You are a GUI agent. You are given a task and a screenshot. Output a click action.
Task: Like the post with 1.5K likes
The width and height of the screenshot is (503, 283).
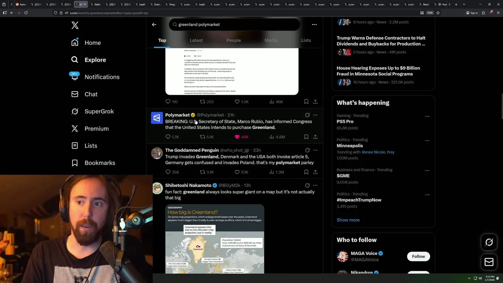[241, 102]
